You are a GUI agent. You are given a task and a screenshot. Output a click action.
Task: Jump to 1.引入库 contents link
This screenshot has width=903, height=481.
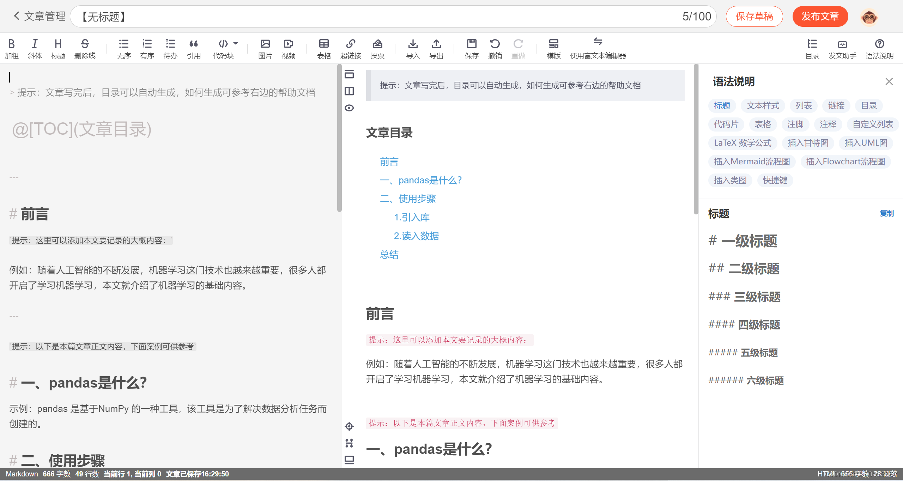[412, 217]
